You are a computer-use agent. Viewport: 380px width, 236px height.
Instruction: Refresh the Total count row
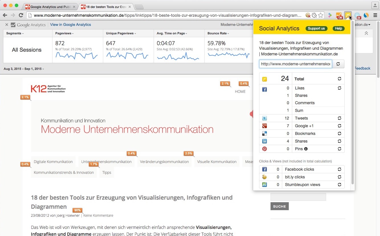point(339,79)
